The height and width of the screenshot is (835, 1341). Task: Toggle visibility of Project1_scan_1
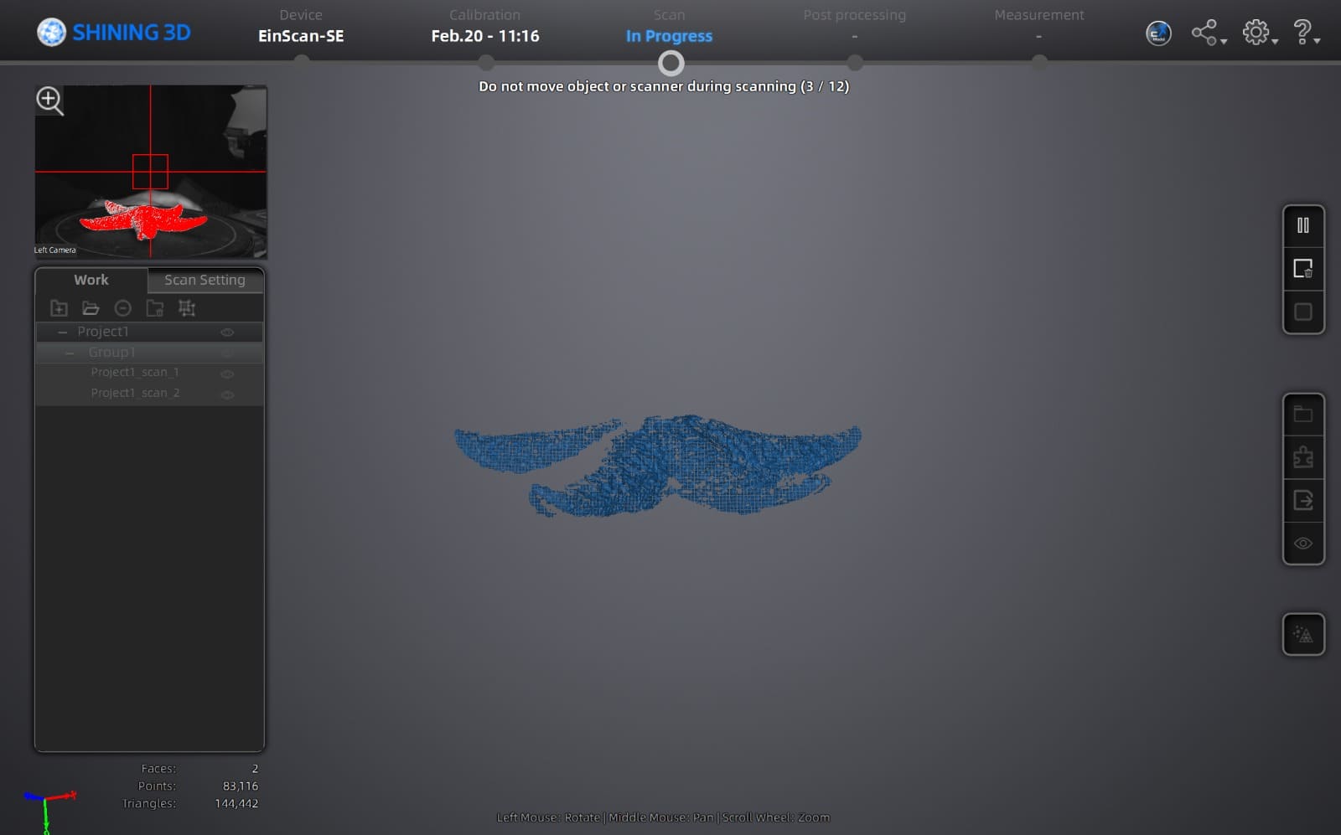(x=227, y=374)
